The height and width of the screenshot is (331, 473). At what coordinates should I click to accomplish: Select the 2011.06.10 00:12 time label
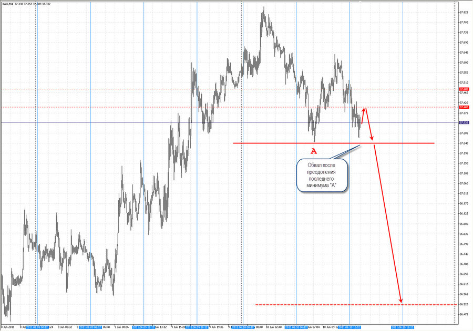click(x=242, y=326)
